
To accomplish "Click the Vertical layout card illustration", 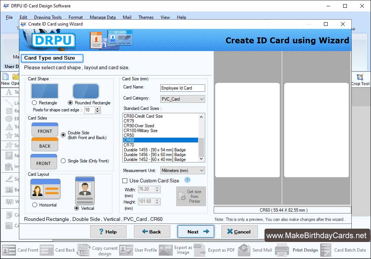I will click(x=85, y=191).
